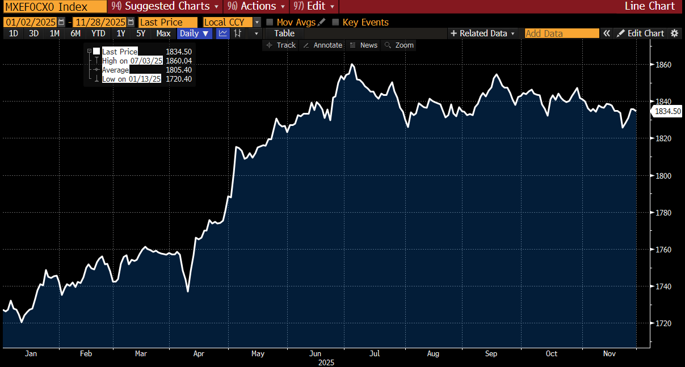Click the Edit Chart button
685x367 pixels.
(640, 33)
